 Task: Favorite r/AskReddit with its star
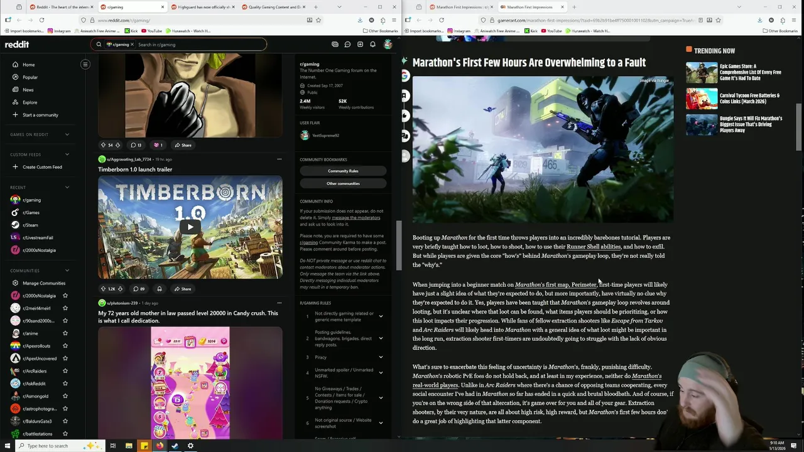pos(65,384)
